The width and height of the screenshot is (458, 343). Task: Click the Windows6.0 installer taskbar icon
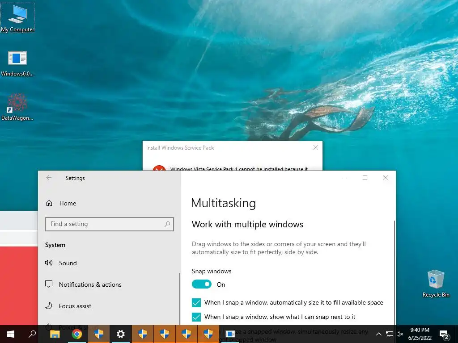coord(230,334)
